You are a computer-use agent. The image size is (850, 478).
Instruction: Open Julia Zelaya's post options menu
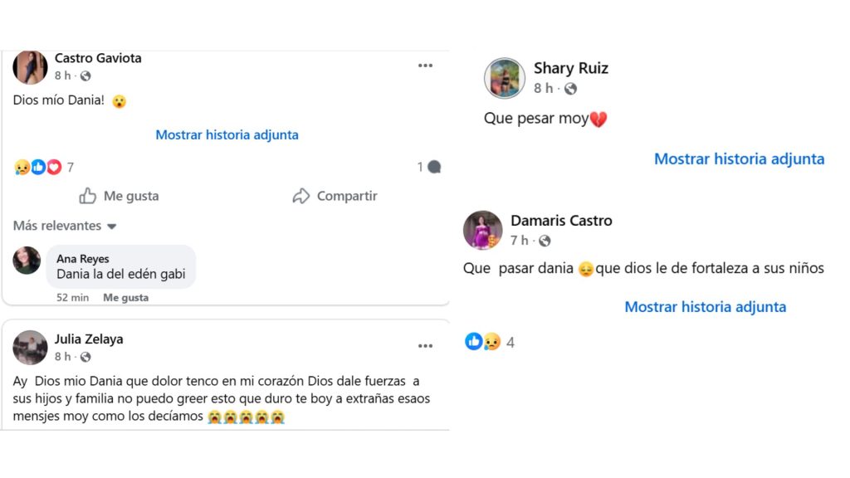426,345
